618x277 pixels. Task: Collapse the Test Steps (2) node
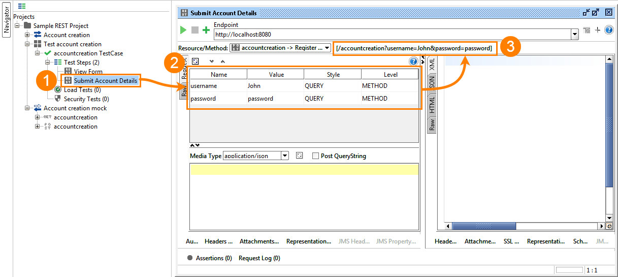[48, 62]
